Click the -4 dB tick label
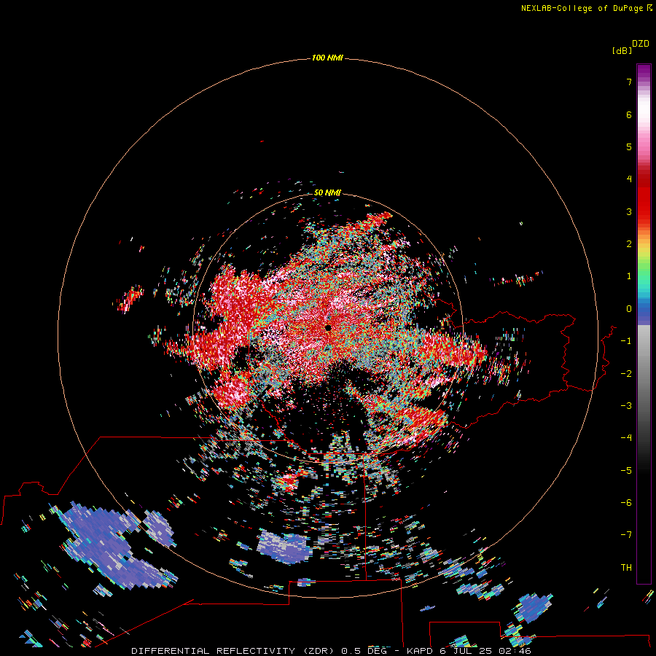The width and height of the screenshot is (656, 656). pyautogui.click(x=626, y=438)
